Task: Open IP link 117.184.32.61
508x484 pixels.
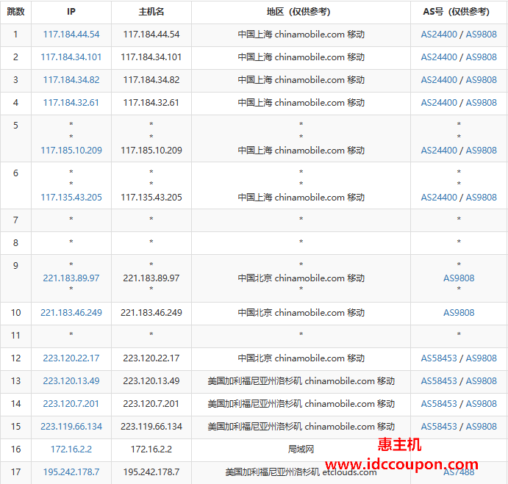Action: pyautogui.click(x=71, y=103)
